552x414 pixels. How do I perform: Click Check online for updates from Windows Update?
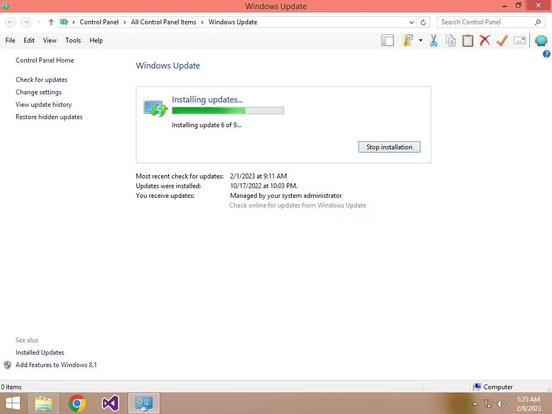[x=298, y=205]
